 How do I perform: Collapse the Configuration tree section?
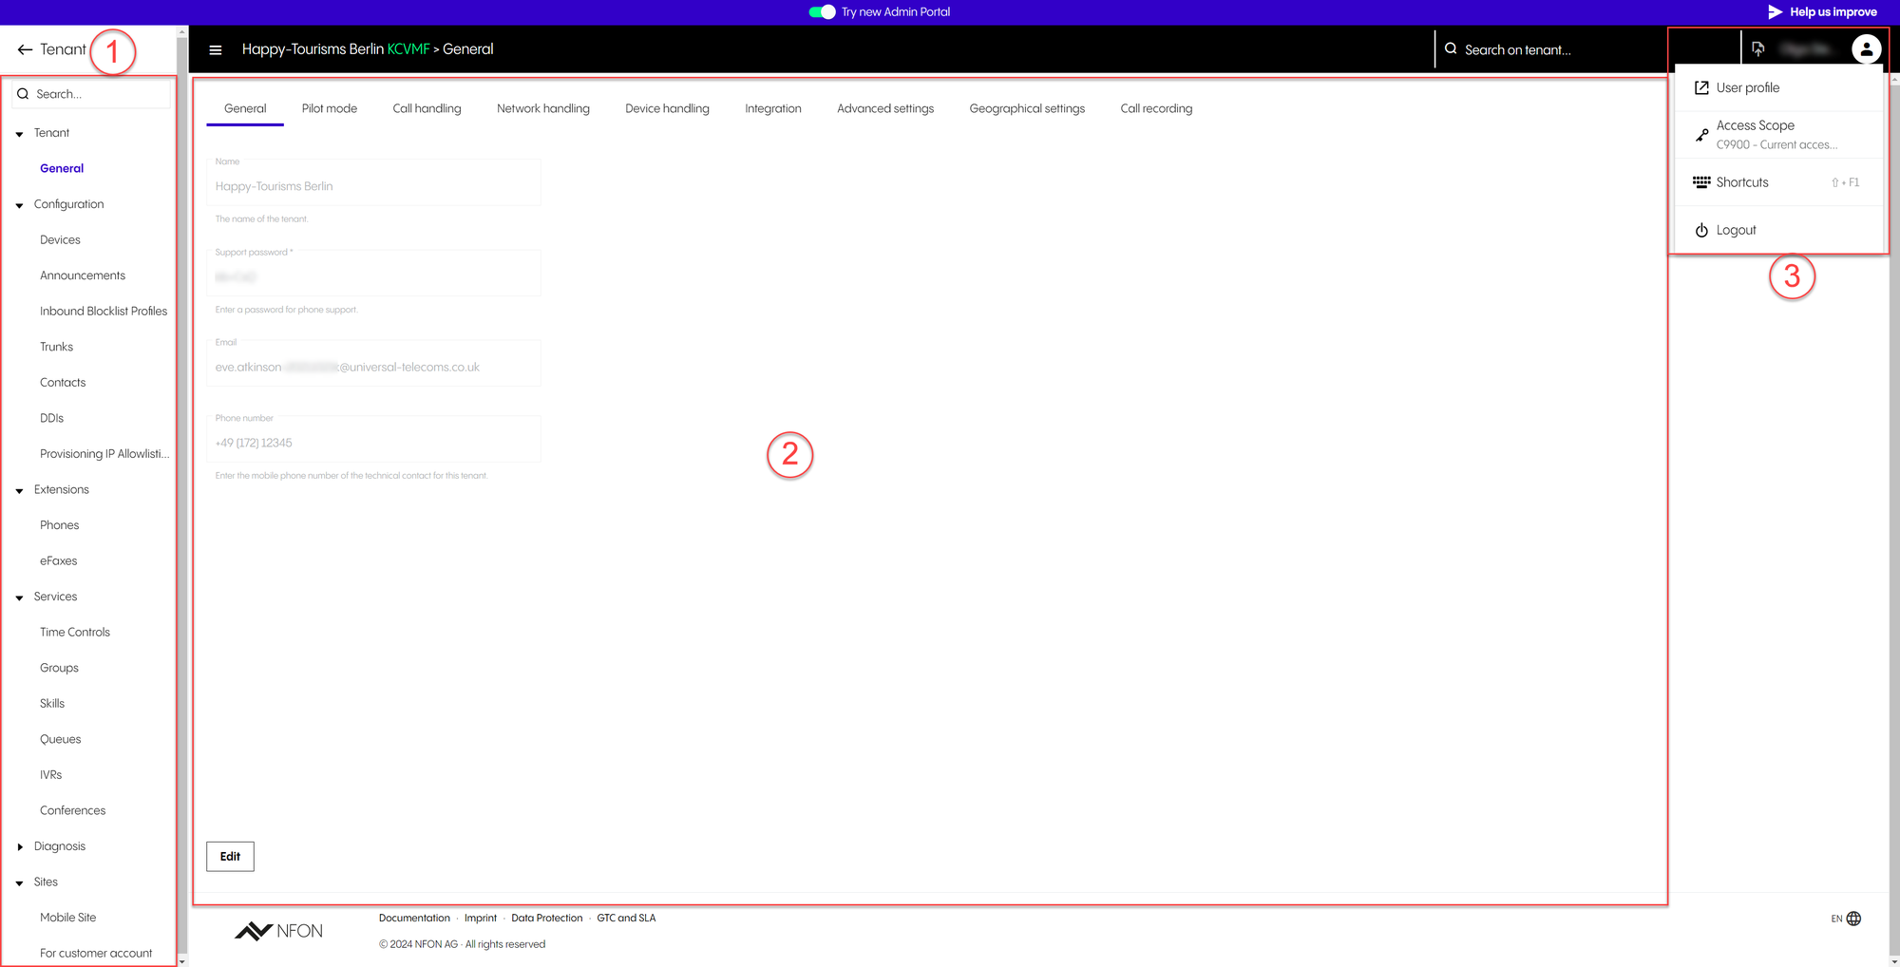[x=19, y=205]
